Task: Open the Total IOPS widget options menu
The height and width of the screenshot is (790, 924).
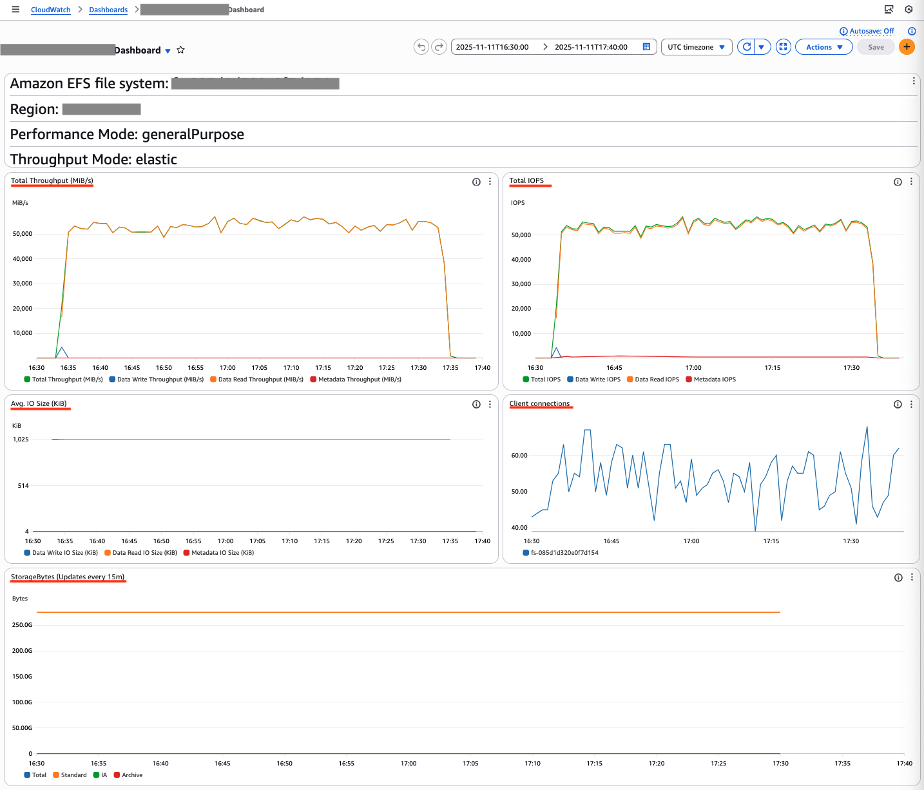Action: [x=911, y=182]
